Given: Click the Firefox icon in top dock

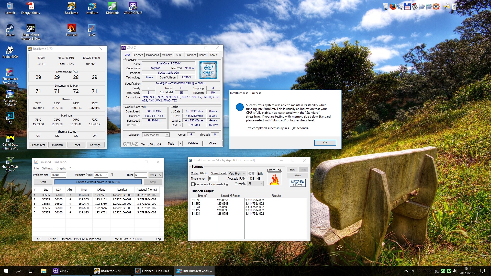Looking at the screenshot, I should click(x=393, y=6).
